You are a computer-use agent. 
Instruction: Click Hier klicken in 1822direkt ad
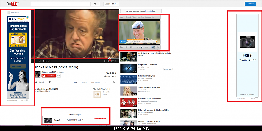coord(18,66)
